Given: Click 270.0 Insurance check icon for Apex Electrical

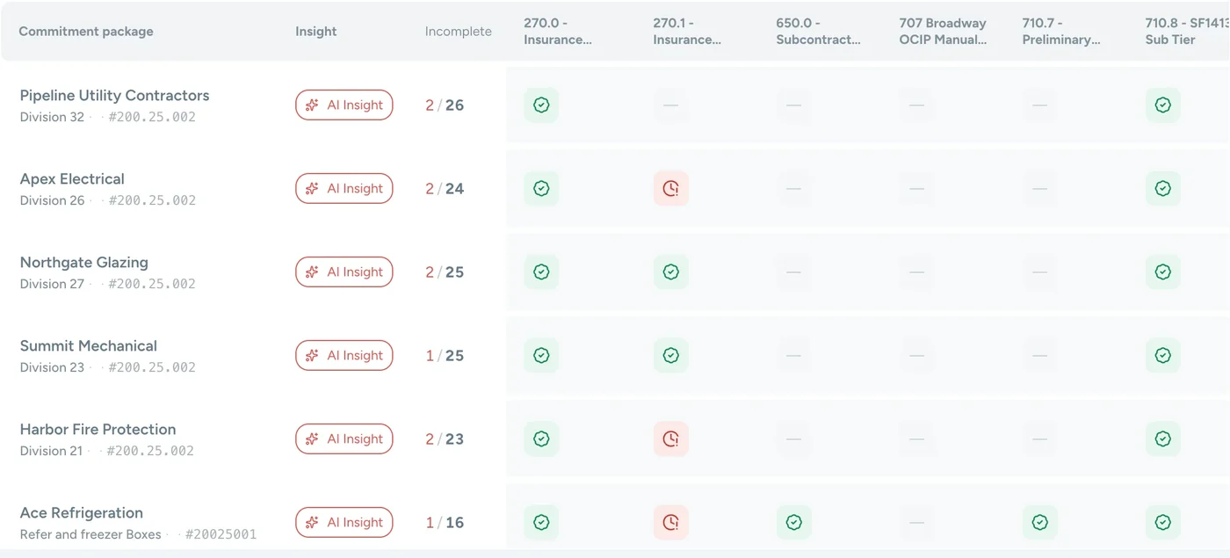Looking at the screenshot, I should point(541,188).
